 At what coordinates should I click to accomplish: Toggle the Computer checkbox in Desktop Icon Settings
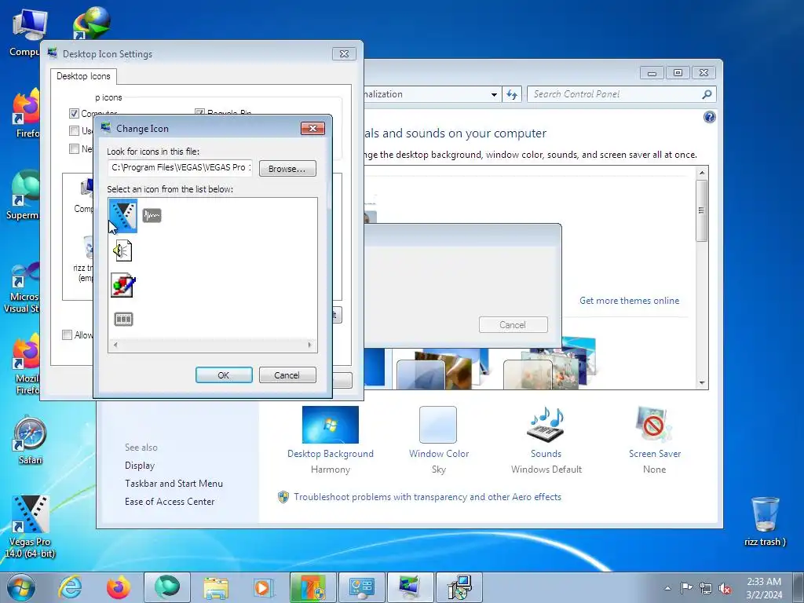click(x=74, y=113)
